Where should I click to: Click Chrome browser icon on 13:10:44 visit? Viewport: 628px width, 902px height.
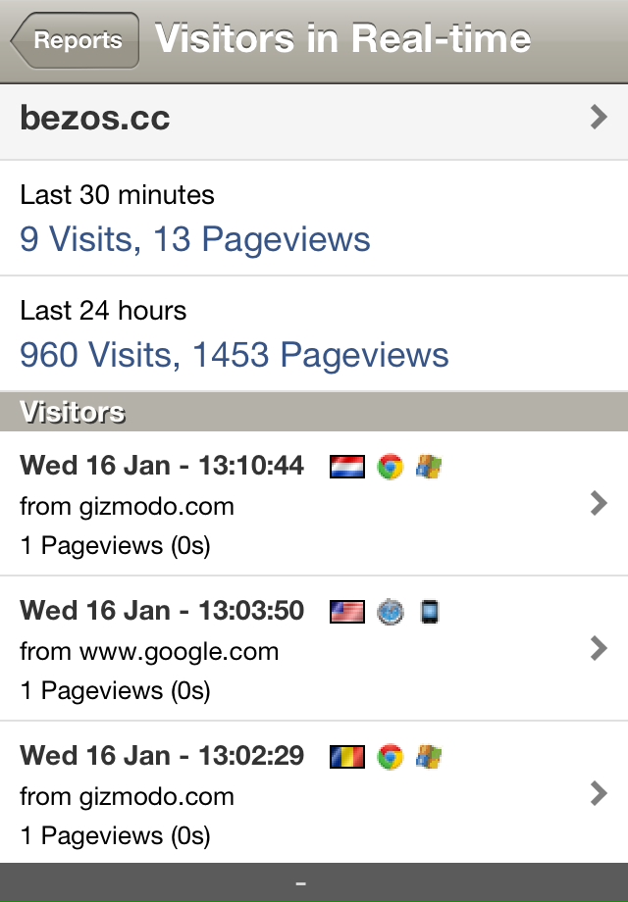tap(391, 467)
